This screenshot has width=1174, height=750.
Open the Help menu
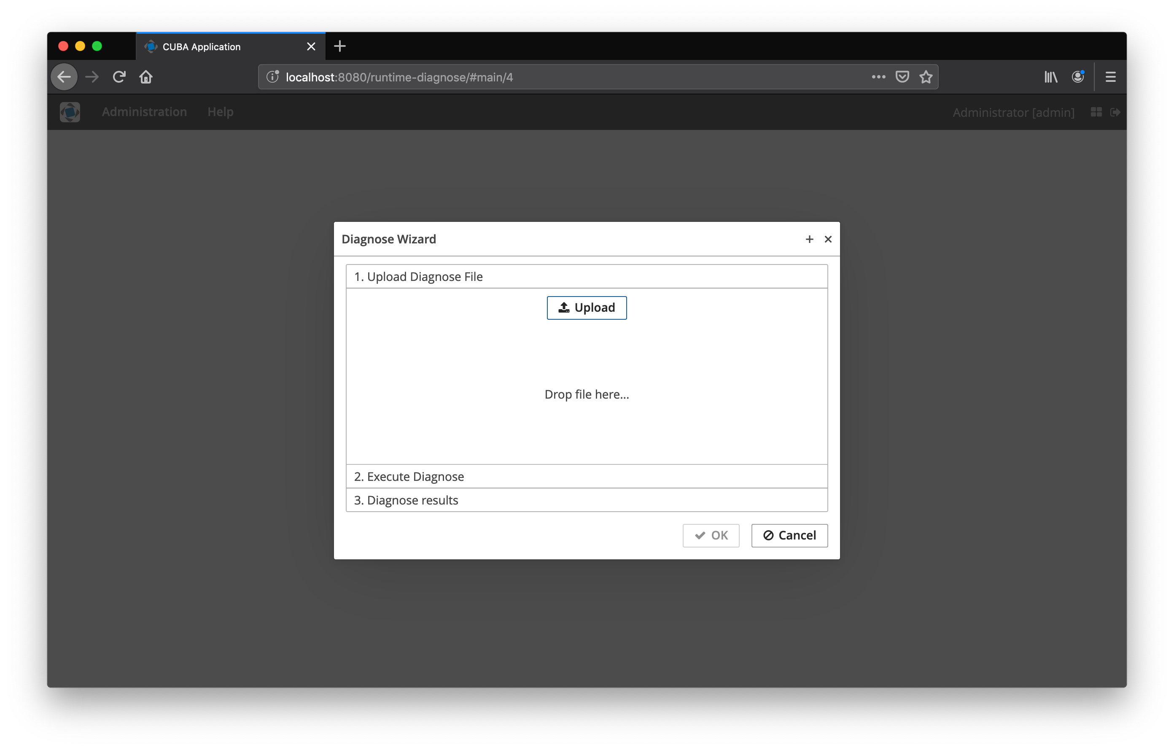pyautogui.click(x=221, y=112)
